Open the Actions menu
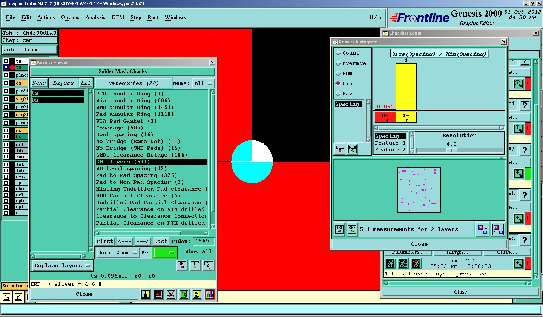 coord(46,18)
